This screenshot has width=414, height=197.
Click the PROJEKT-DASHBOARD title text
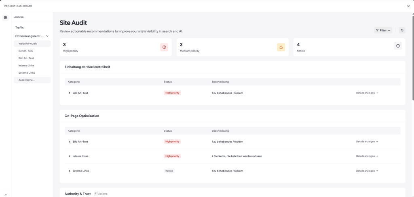click(18, 6)
